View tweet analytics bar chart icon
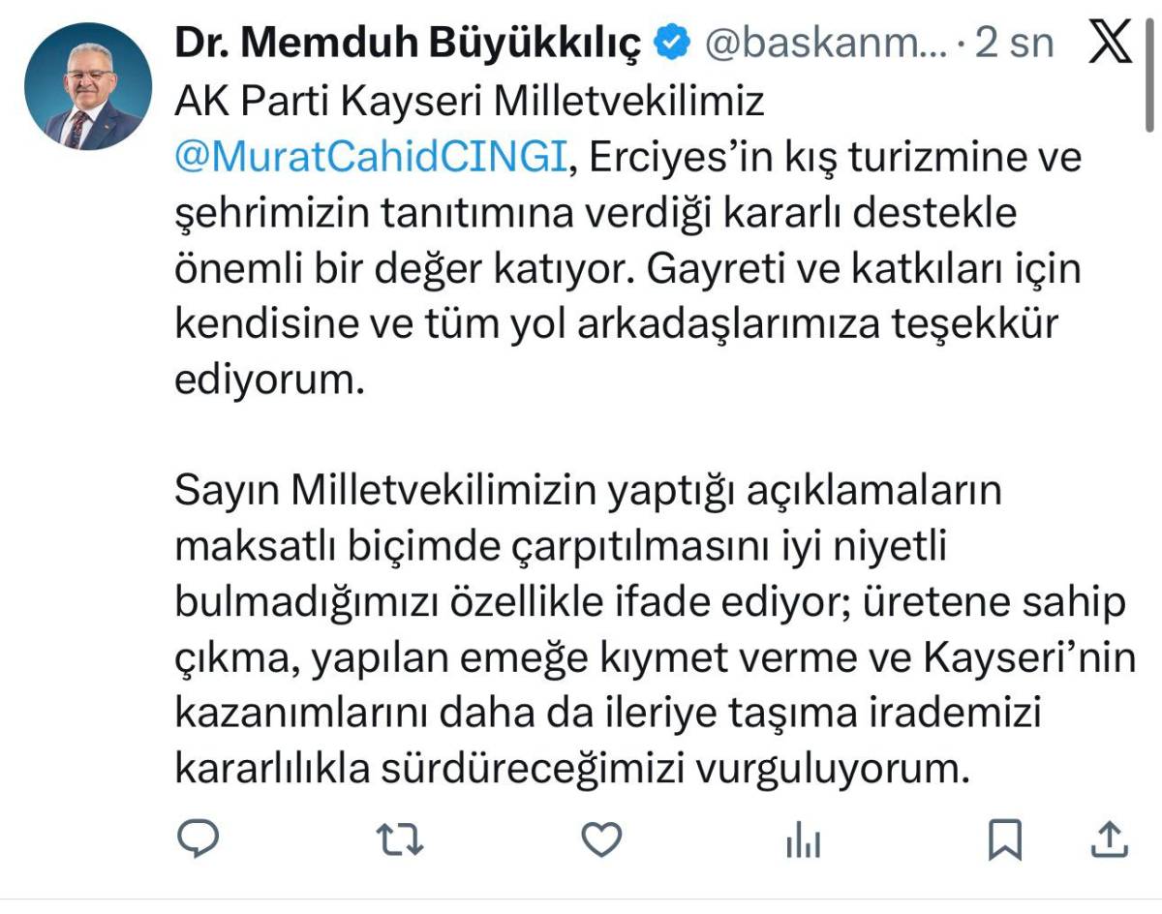Image resolution: width=1162 pixels, height=914 pixels. [803, 840]
